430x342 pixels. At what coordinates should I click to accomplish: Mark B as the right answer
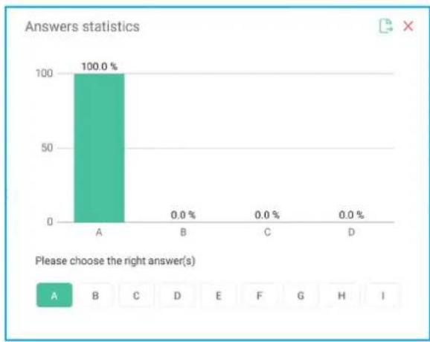click(x=95, y=295)
